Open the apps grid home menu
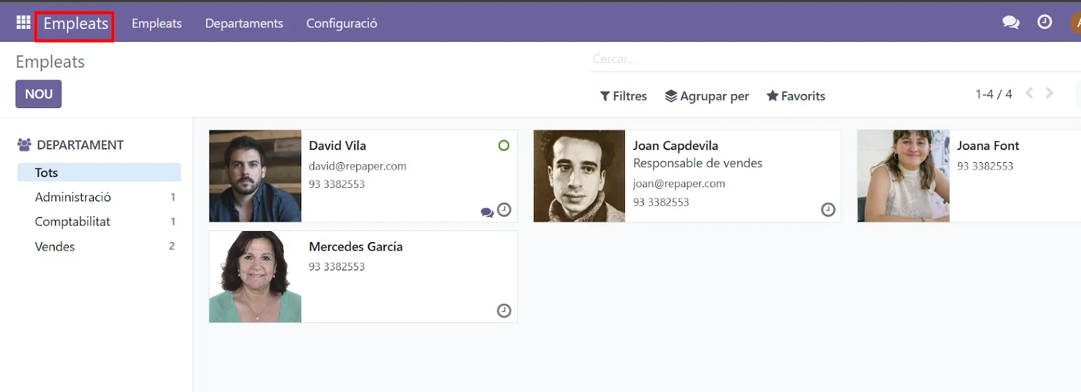 pos(23,22)
